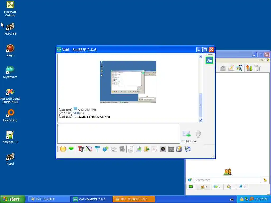The width and height of the screenshot is (271, 203).
Task: Click the MyPal 68 desktop icon
Action: [10, 29]
